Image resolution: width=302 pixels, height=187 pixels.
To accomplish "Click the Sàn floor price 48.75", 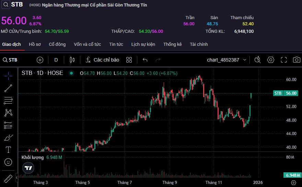I will [x=212, y=24].
